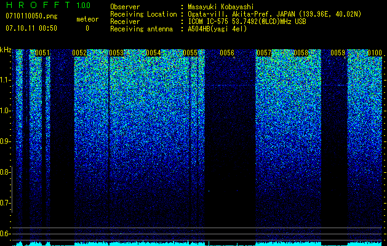The image size is (387, 246).
Task: Click the timestamp 07.10.11 00:50
Action: (31, 28)
